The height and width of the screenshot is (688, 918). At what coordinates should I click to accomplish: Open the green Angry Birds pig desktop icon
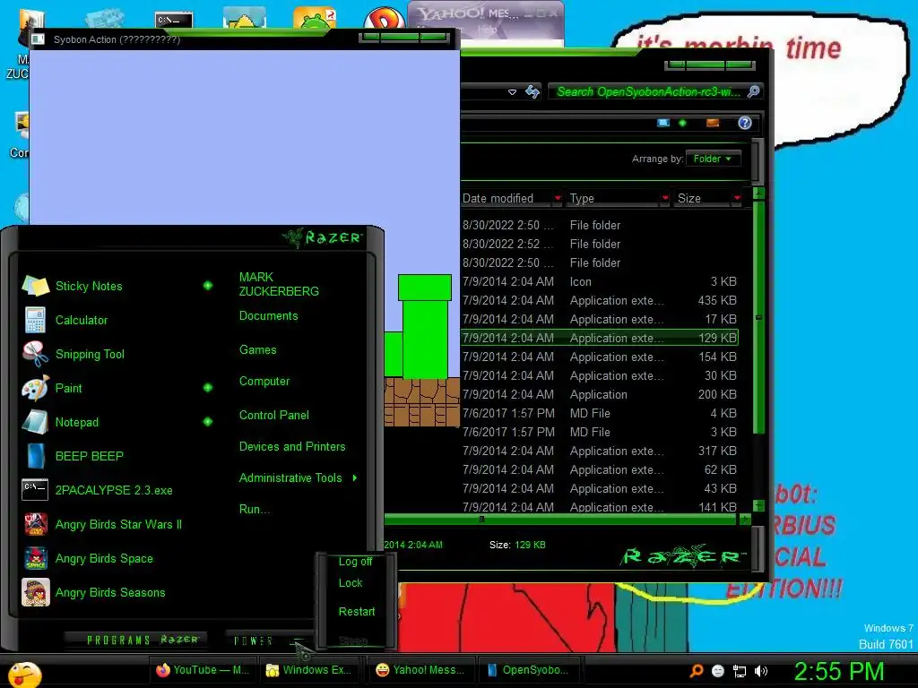tap(315, 18)
